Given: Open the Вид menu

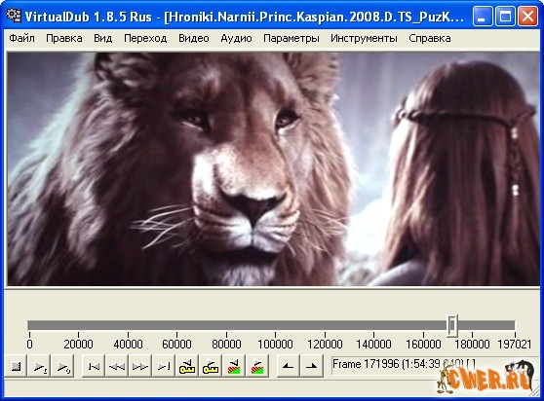Looking at the screenshot, I should [103, 38].
